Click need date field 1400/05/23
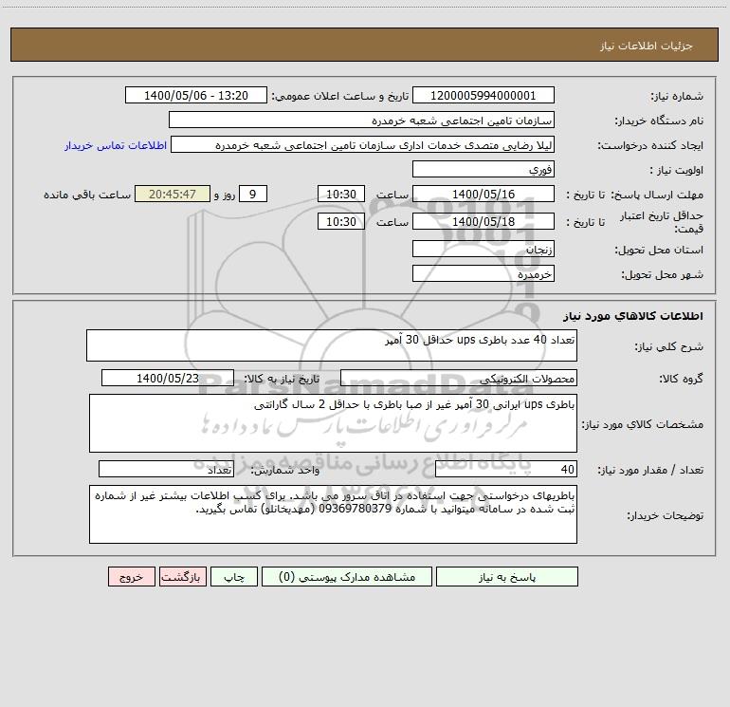The image size is (730, 707). tap(168, 378)
